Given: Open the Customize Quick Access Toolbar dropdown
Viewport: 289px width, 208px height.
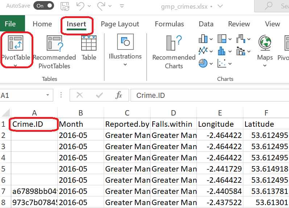Looking at the screenshot, I should point(122,6).
